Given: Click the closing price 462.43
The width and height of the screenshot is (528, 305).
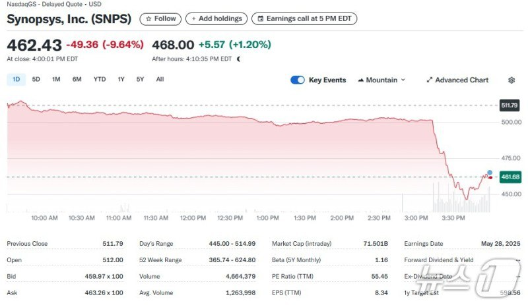Looking at the screenshot, I should click(34, 45).
